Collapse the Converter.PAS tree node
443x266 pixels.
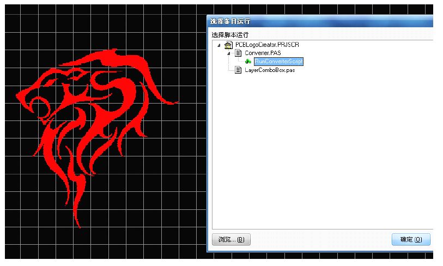(x=229, y=53)
